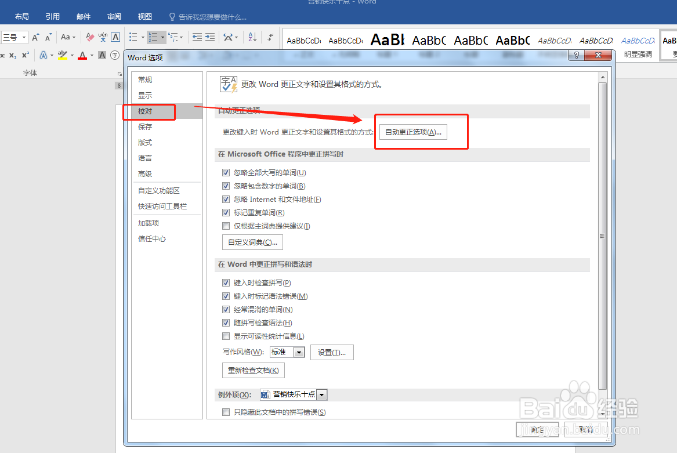Apply a character border with the boxed A icon

tap(115, 37)
